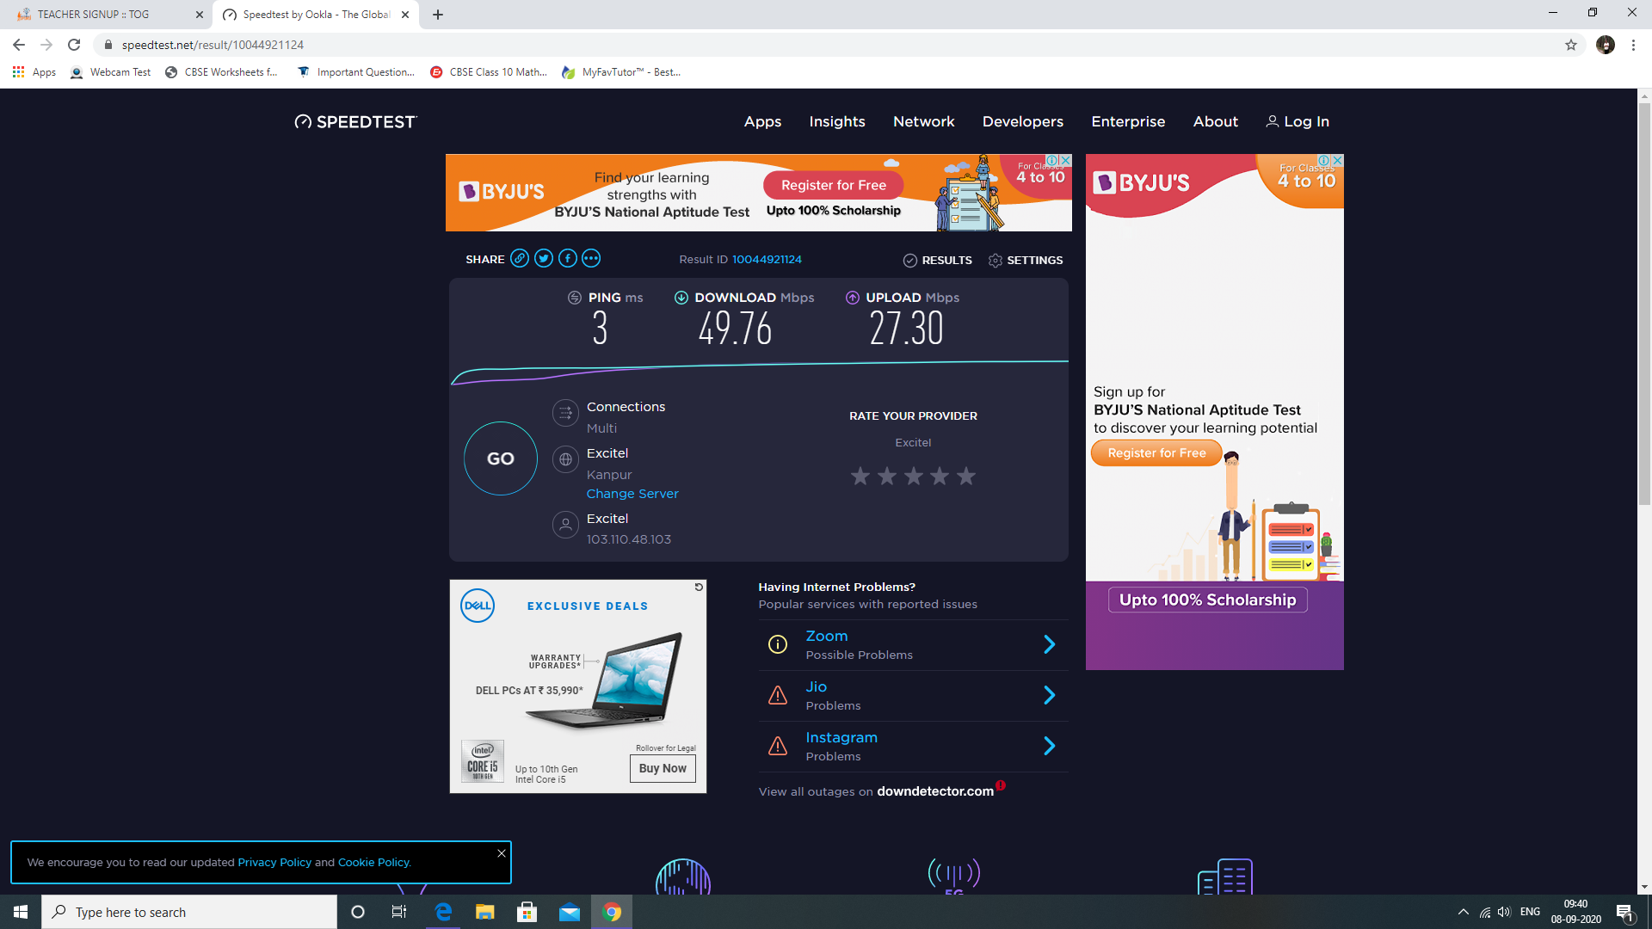Click the Results checkmark button
Screen dimensions: 1652x929
click(938, 261)
